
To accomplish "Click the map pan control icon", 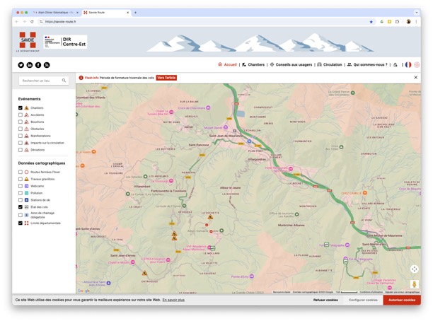I will click(414, 269).
